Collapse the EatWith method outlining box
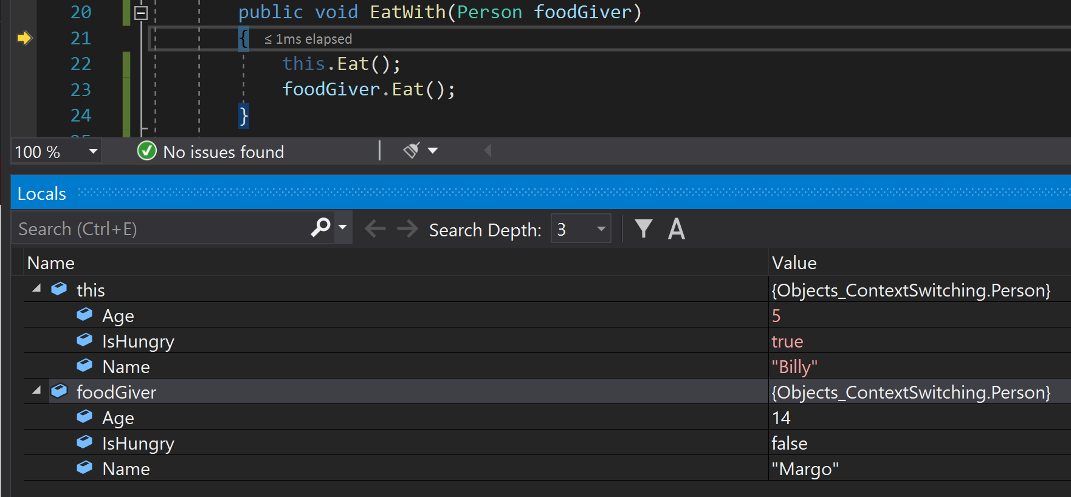This screenshot has height=497, width=1071. (140, 13)
